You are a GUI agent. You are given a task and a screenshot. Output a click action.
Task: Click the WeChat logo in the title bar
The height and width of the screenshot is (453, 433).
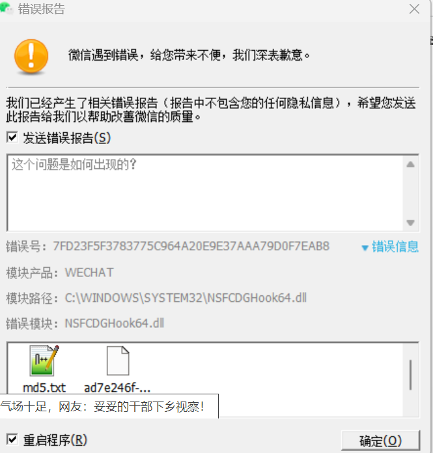tap(7, 8)
